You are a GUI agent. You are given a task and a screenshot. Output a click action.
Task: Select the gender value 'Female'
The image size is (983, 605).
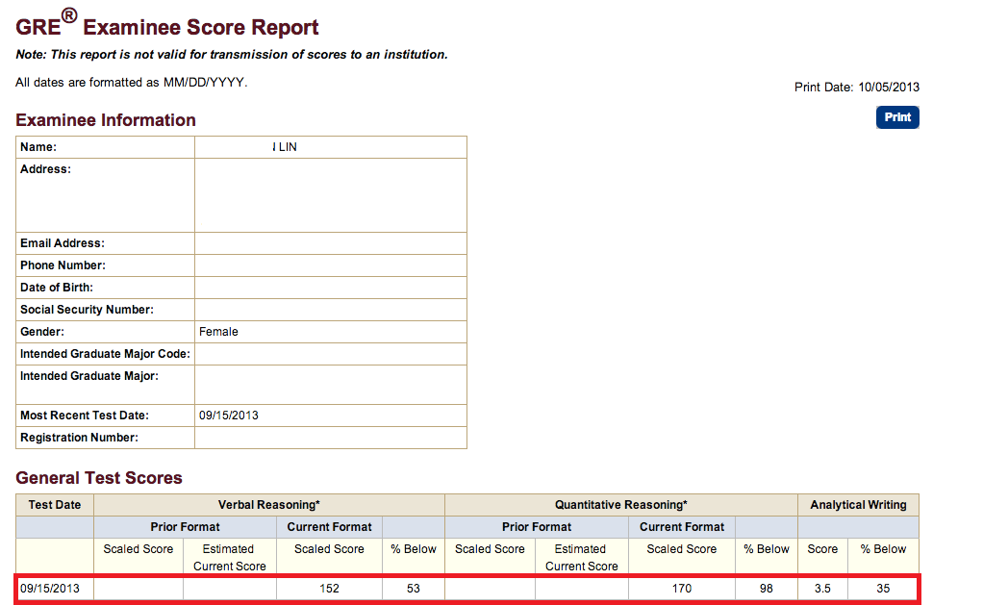(218, 332)
